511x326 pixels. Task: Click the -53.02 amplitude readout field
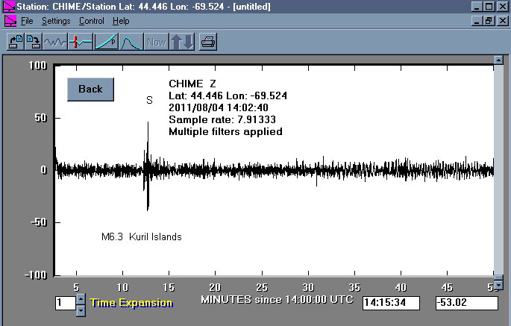click(466, 303)
